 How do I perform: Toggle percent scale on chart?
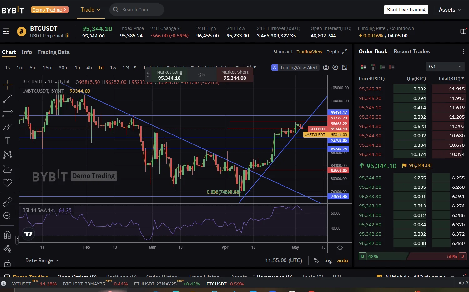pyautogui.click(x=316, y=260)
